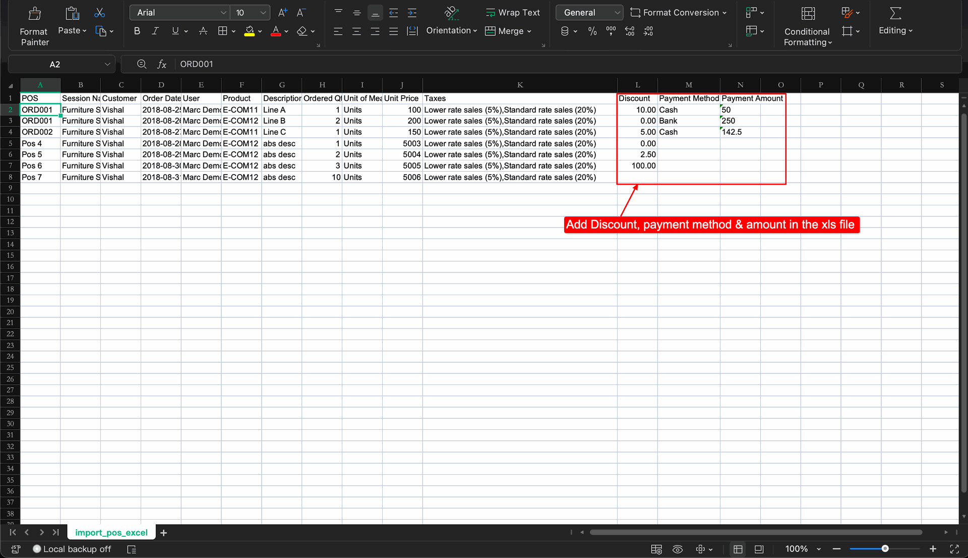The width and height of the screenshot is (968, 558).
Task: Toggle strikethrough formatting
Action: pyautogui.click(x=203, y=31)
